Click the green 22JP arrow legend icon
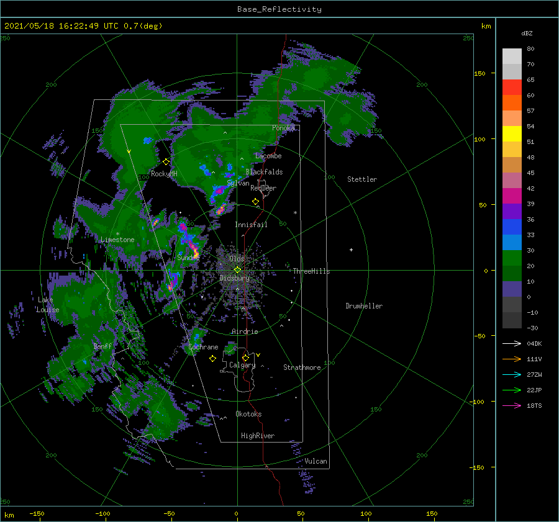Viewport: 559px width, 522px height. pyautogui.click(x=512, y=390)
